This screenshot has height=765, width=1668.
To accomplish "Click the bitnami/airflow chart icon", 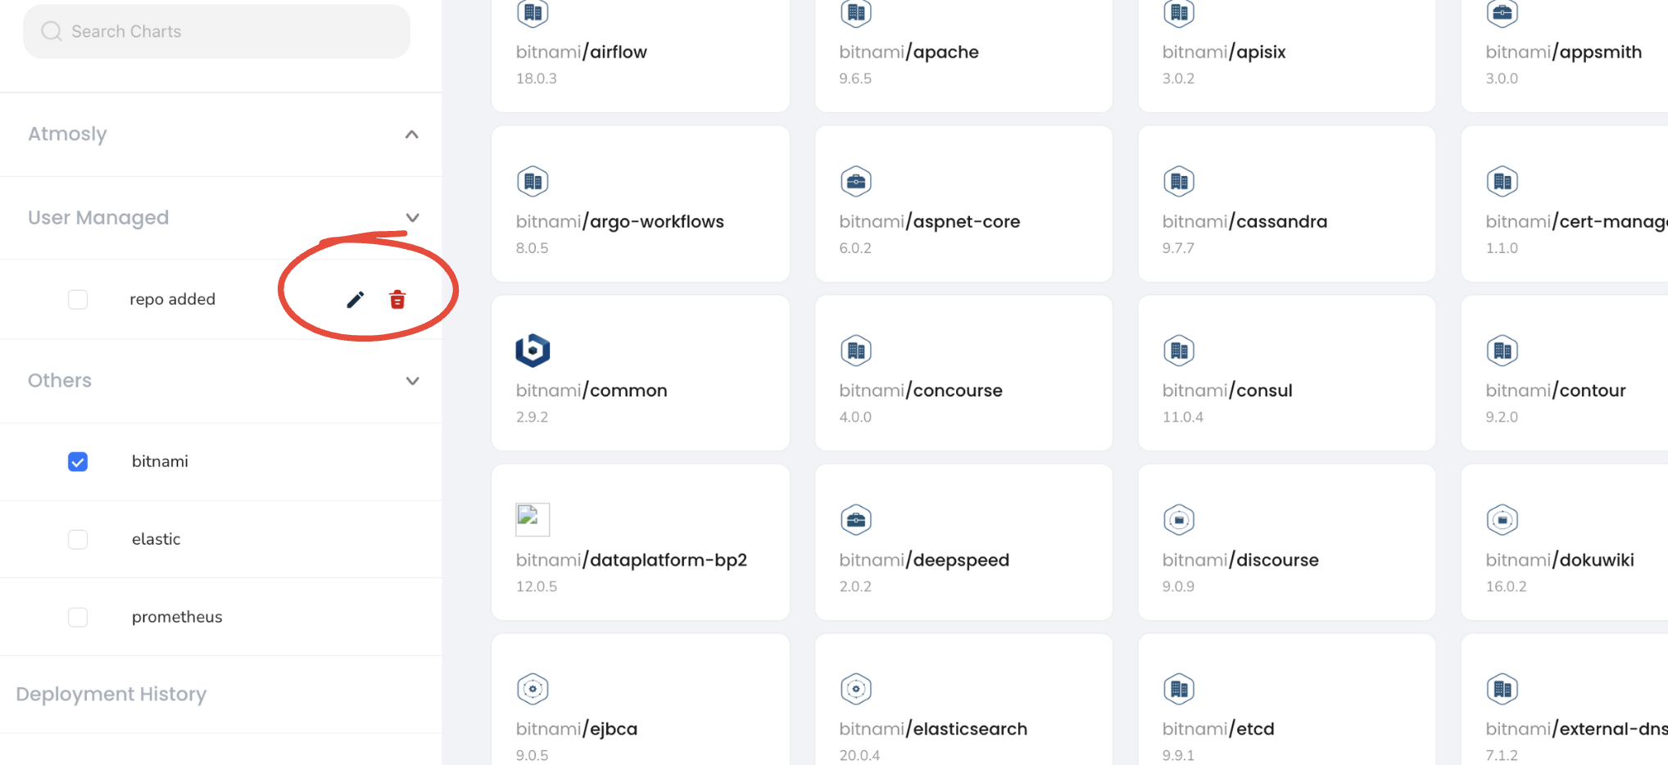I will (533, 12).
